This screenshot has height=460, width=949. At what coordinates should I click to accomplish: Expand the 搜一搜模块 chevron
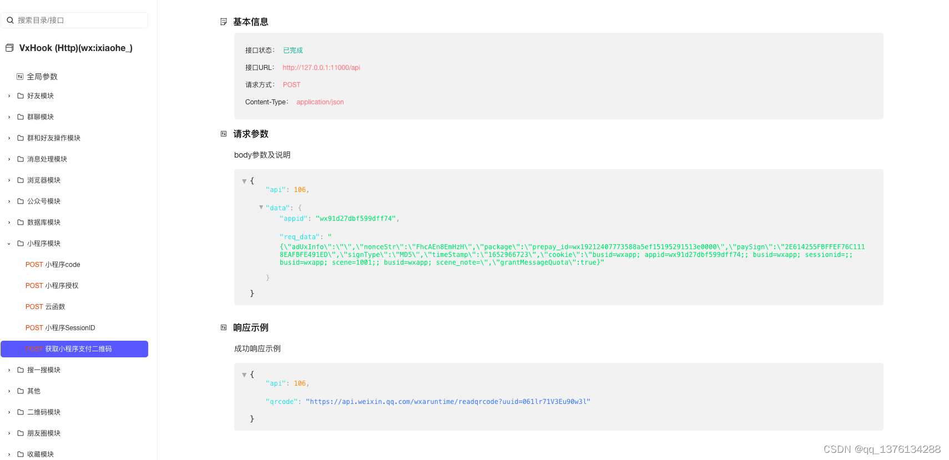coord(9,370)
